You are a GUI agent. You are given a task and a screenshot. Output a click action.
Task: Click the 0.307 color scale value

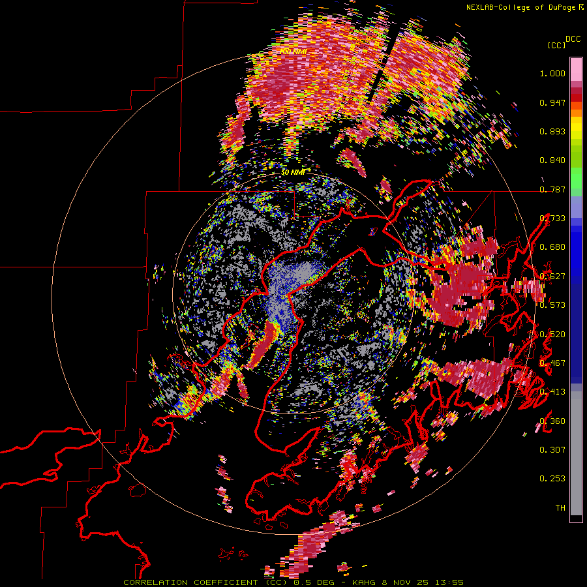pos(552,450)
